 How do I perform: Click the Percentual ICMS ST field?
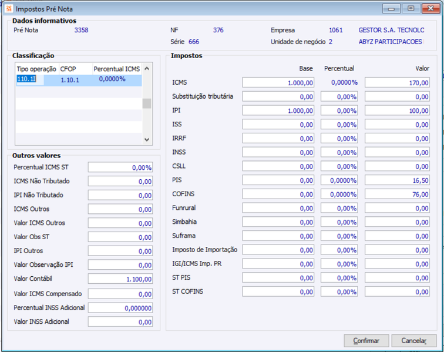click(120, 167)
